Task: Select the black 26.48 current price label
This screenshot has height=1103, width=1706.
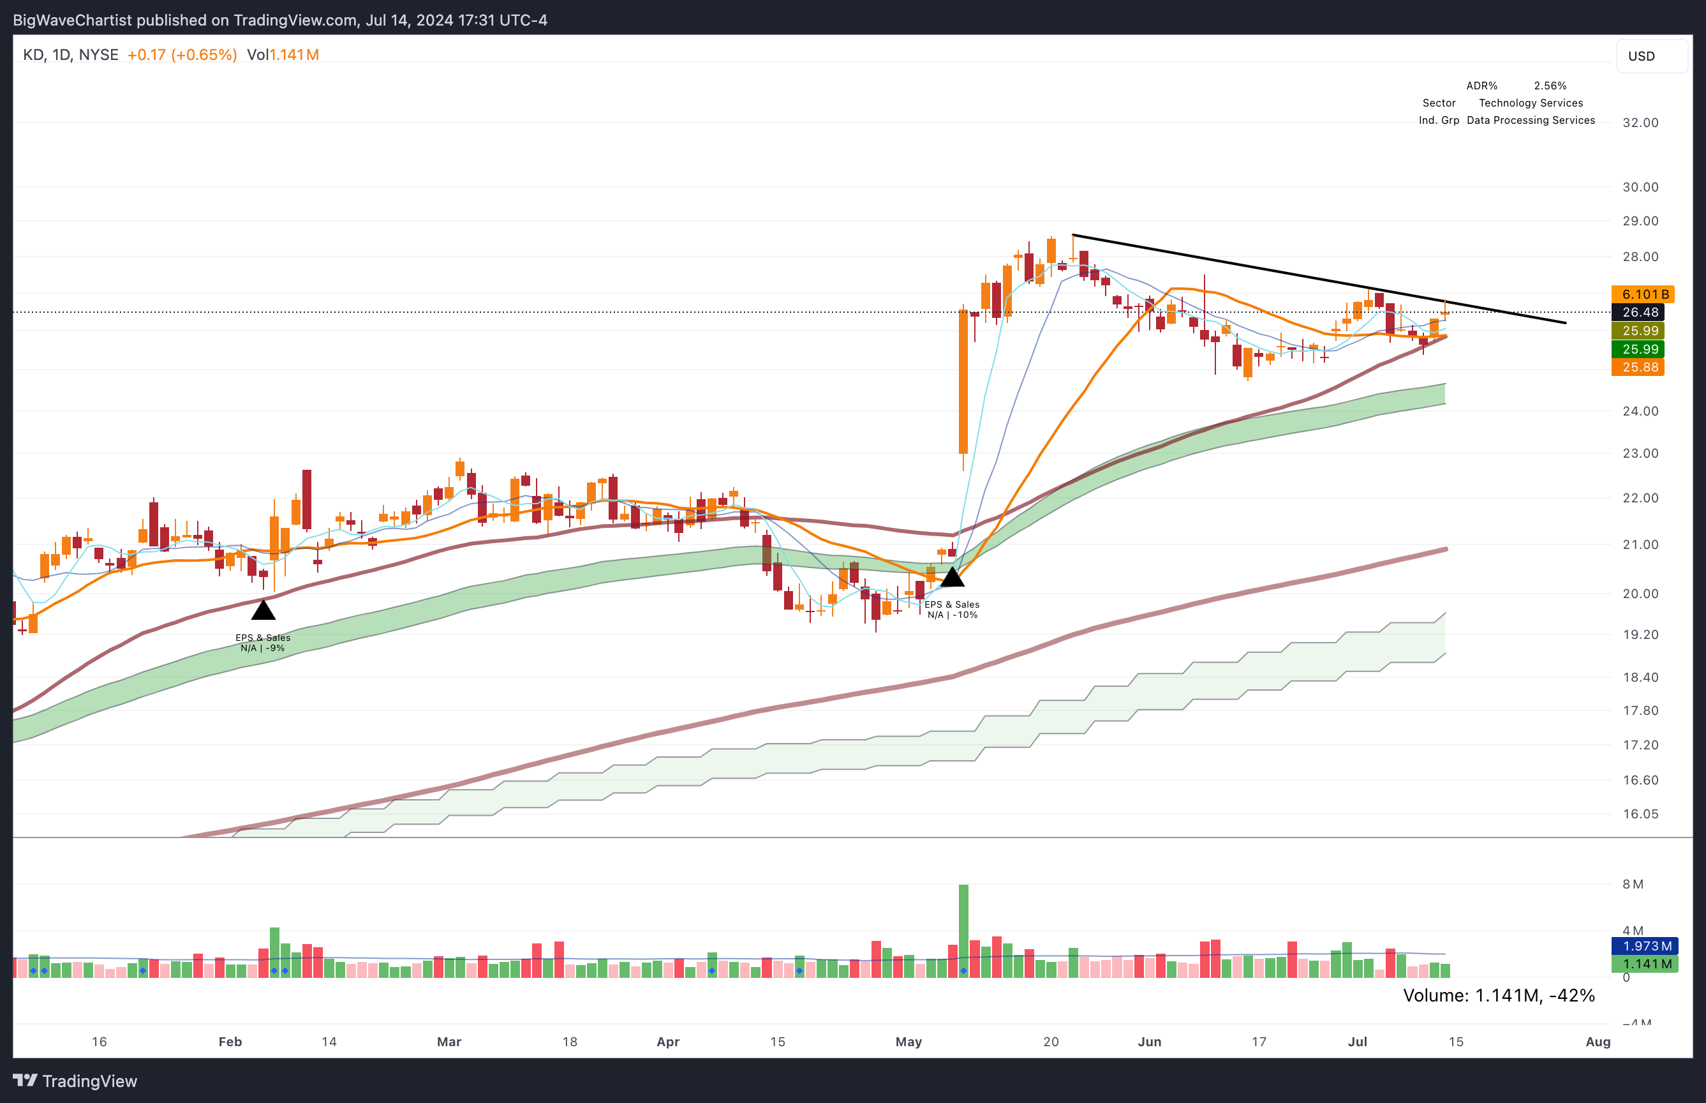Action: [1638, 312]
